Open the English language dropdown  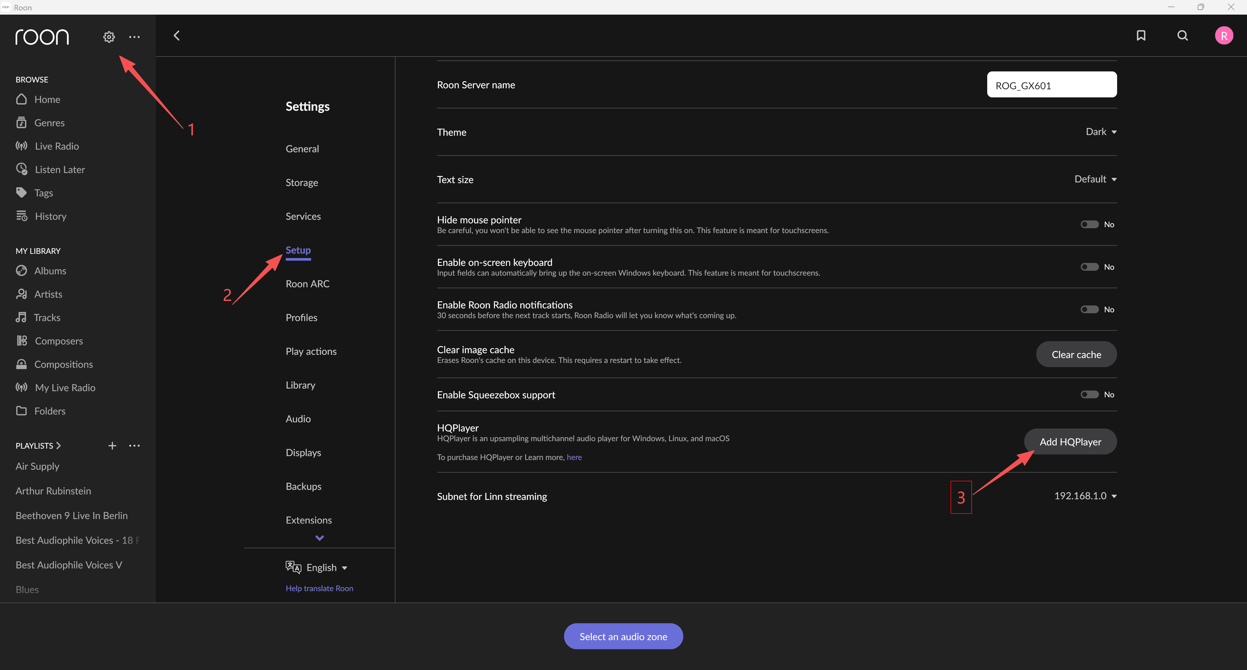point(327,567)
